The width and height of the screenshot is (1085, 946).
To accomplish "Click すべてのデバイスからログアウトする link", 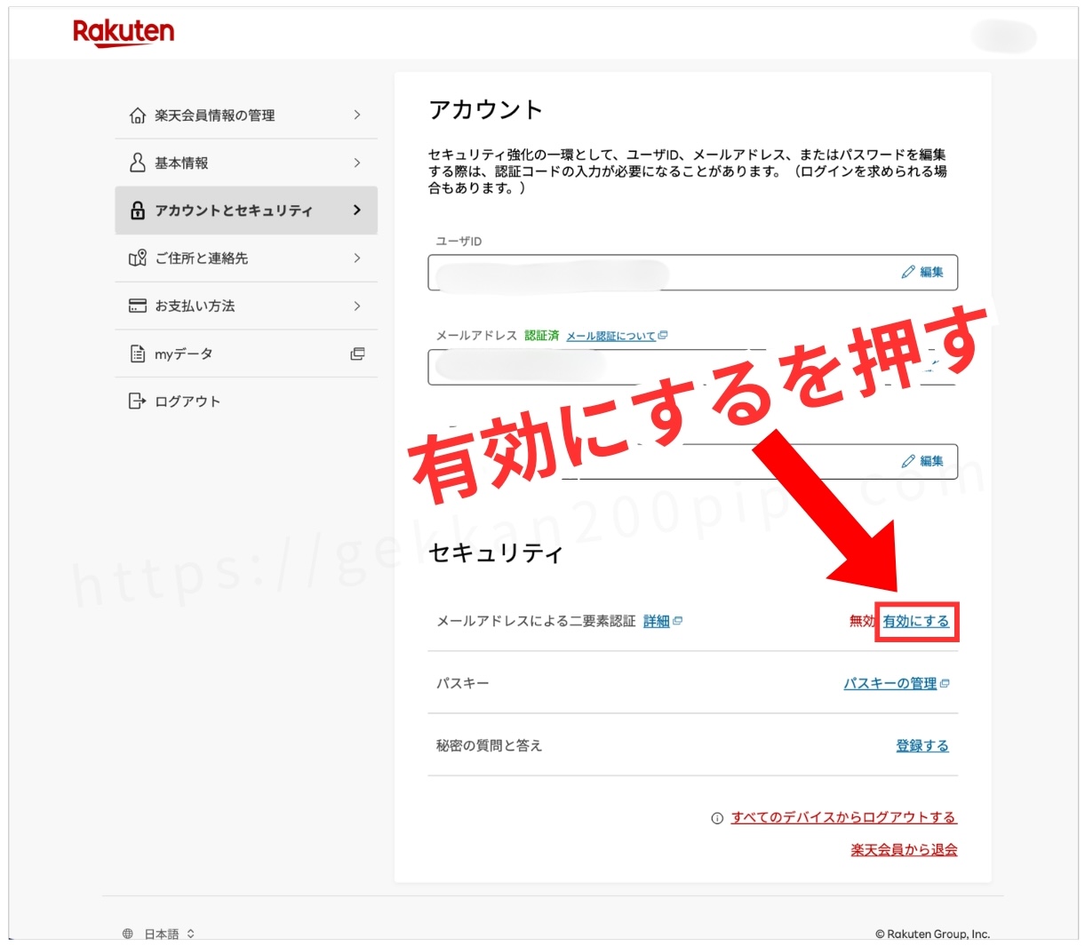I will click(843, 817).
